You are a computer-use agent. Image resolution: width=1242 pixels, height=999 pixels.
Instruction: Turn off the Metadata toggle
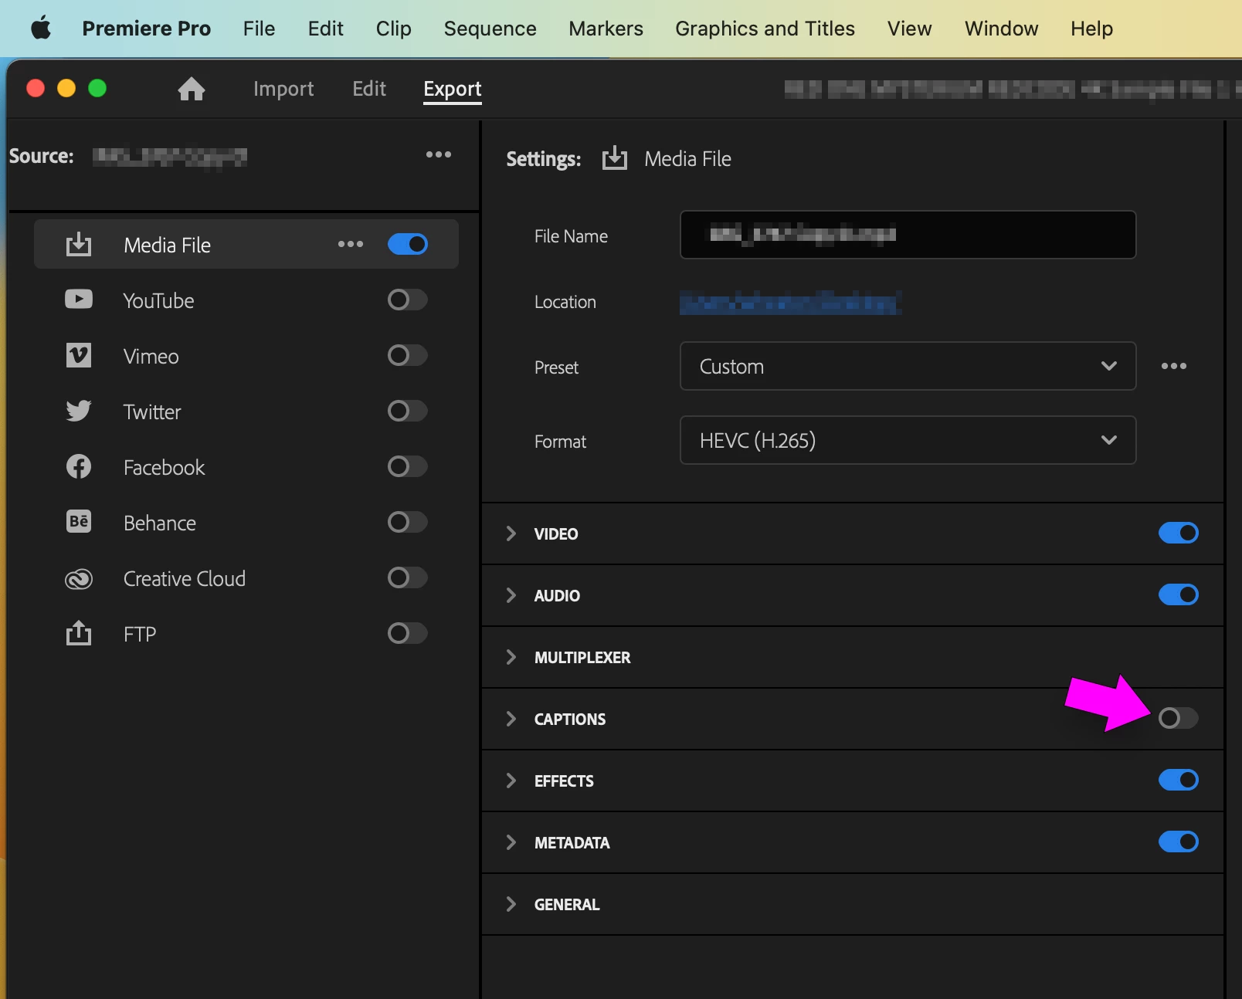[1179, 842]
